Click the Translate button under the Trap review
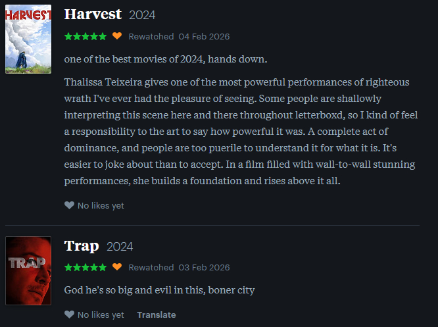 click(156, 315)
